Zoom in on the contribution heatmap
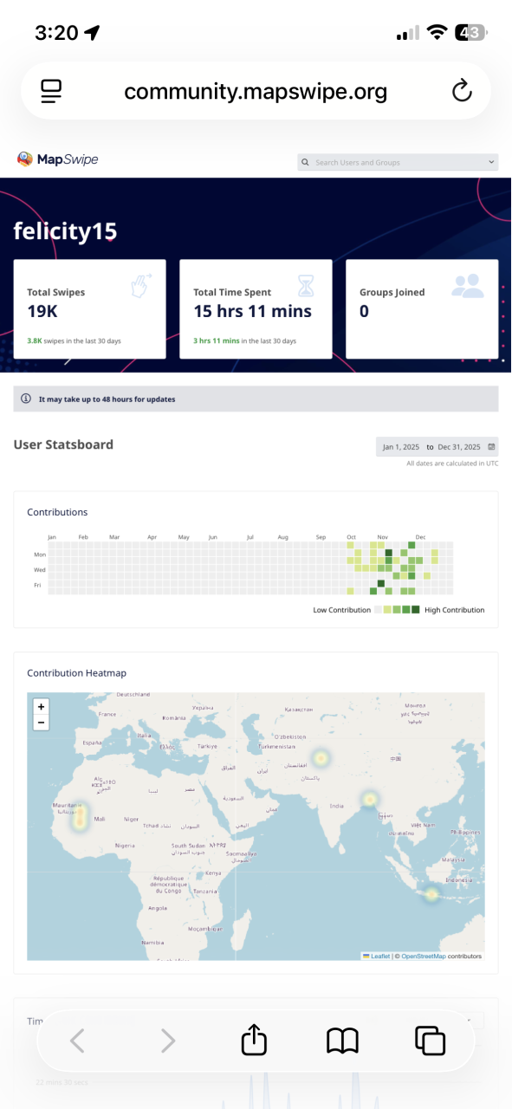Image resolution: width=512 pixels, height=1109 pixels. point(41,707)
